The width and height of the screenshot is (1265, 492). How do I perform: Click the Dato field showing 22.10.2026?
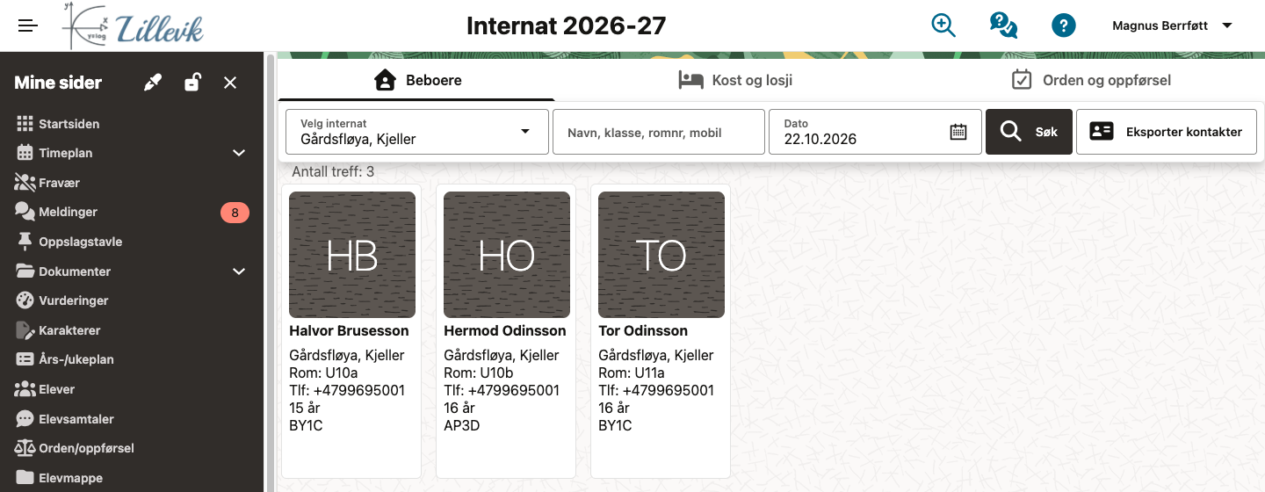click(875, 132)
